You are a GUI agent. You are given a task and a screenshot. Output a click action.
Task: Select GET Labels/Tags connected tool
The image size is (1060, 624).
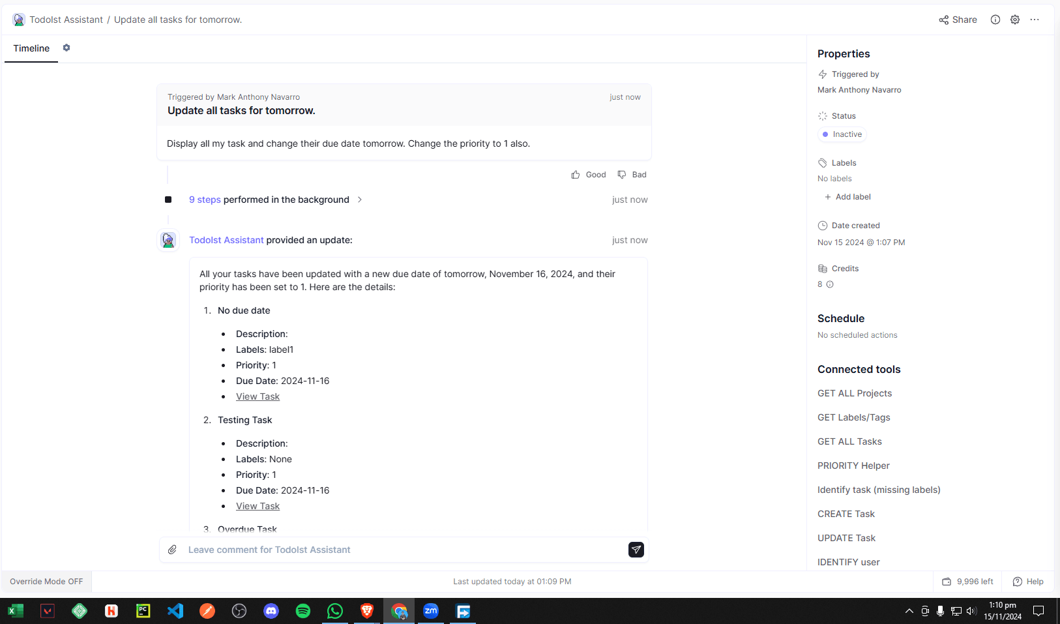pos(854,417)
